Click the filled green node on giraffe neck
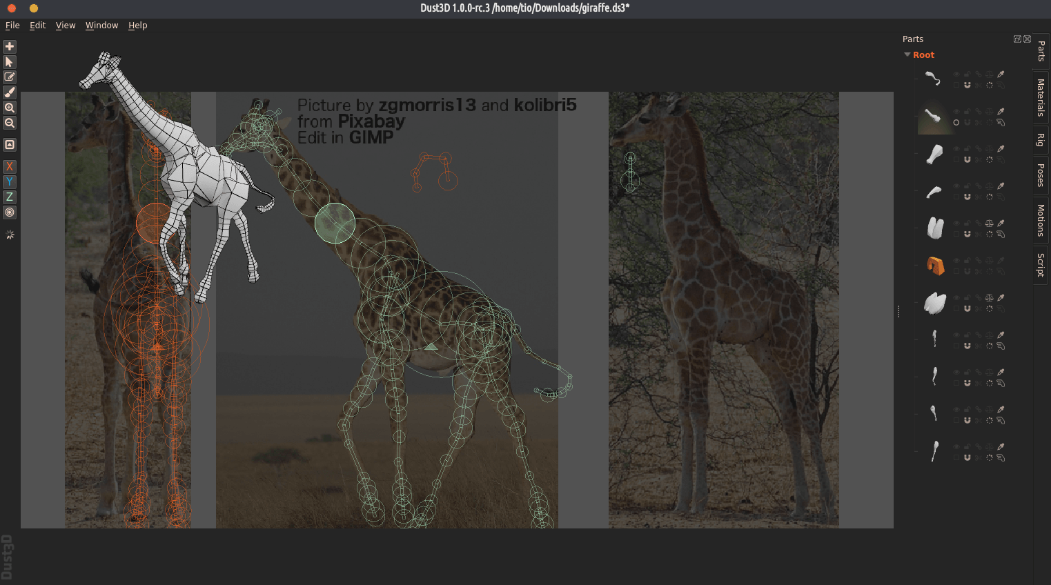The width and height of the screenshot is (1051, 585). (335, 223)
